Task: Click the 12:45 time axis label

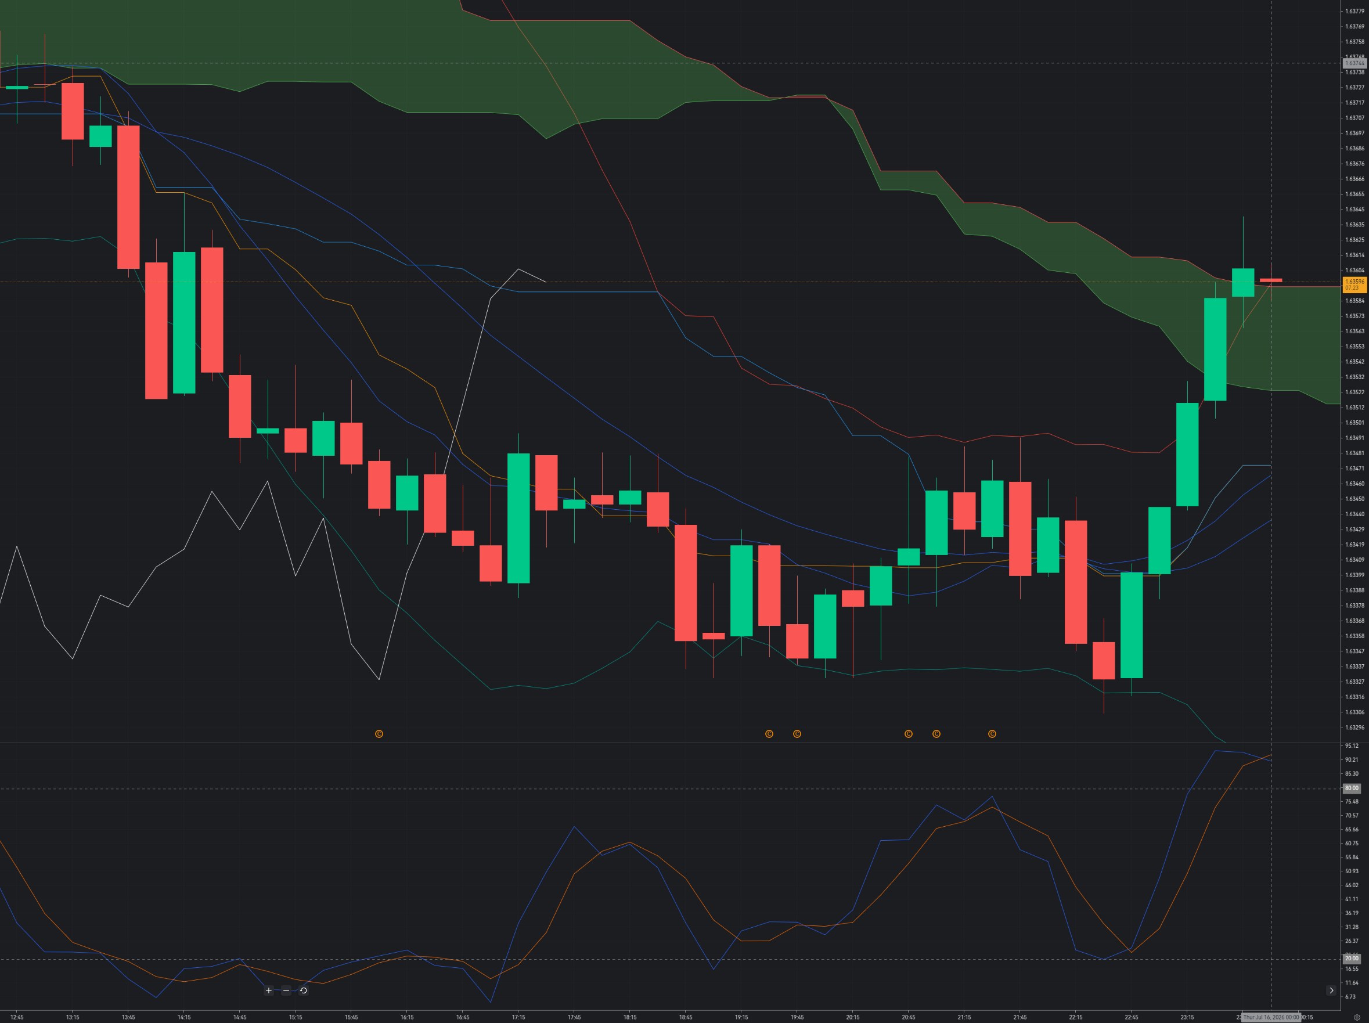Action: coord(17,1017)
